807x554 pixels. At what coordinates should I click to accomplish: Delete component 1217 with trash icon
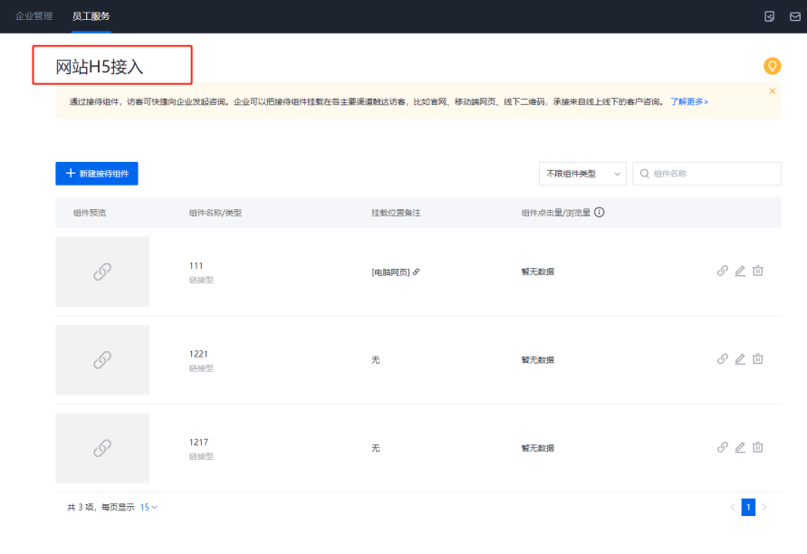pyautogui.click(x=757, y=447)
